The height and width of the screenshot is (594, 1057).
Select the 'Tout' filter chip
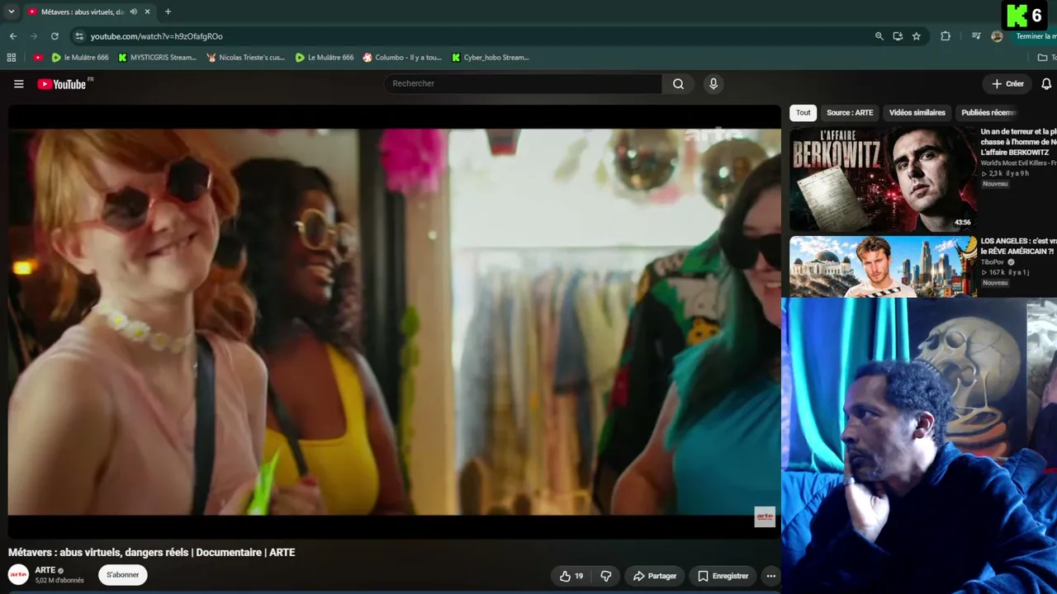[x=803, y=113]
